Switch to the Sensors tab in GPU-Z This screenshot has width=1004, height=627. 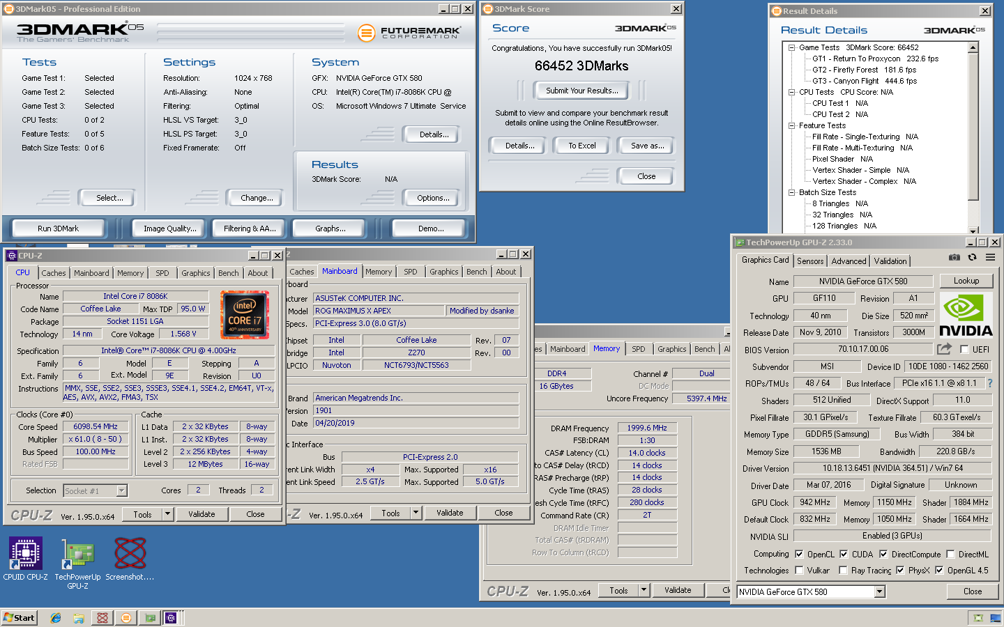tap(810, 261)
